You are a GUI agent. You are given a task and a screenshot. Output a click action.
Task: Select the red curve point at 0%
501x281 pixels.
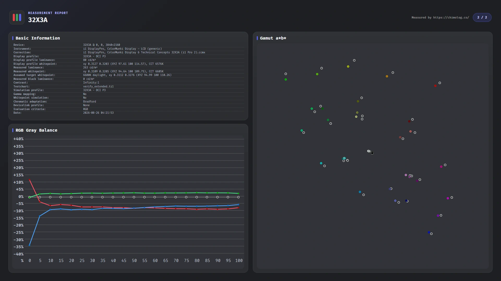tap(29, 180)
